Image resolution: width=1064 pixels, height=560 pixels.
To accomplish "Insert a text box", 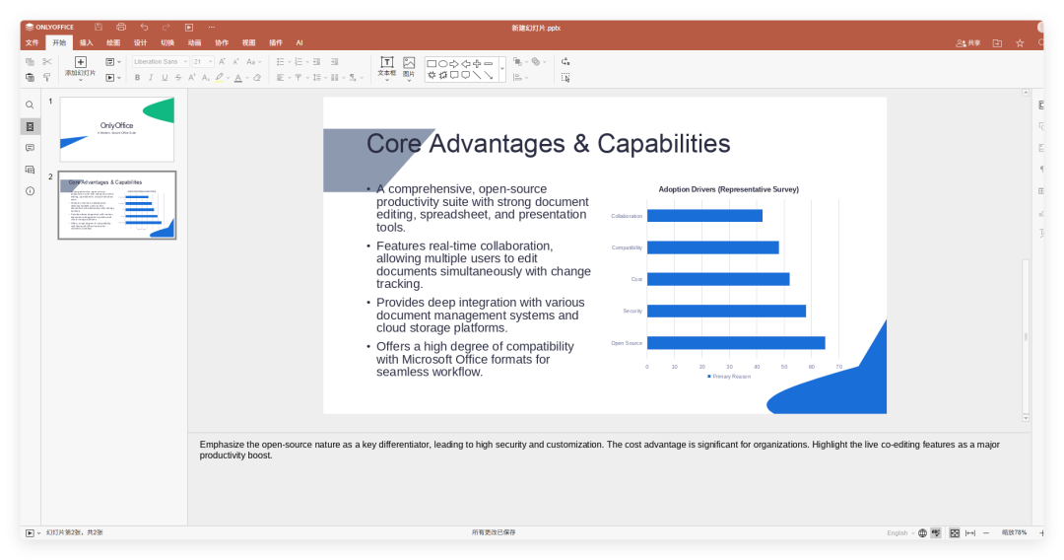I will pos(387,66).
